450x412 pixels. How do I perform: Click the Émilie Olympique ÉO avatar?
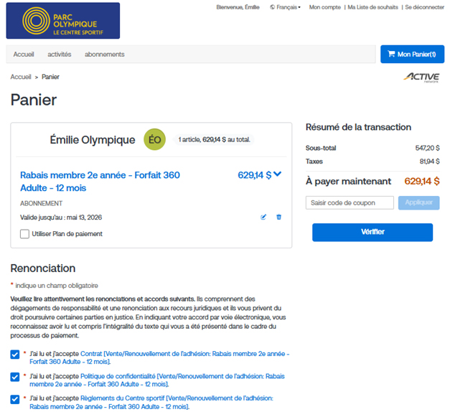coord(154,139)
